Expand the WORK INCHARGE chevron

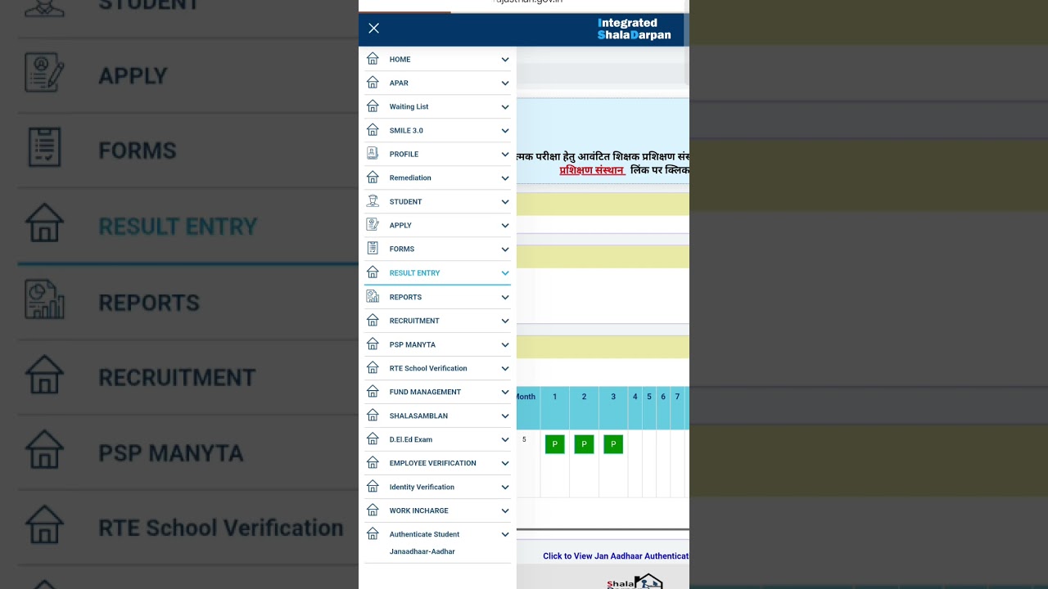pos(505,511)
